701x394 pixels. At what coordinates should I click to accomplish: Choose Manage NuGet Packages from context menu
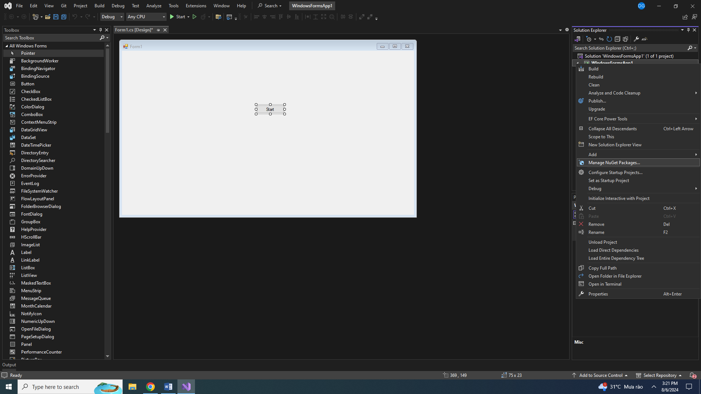coord(614,163)
